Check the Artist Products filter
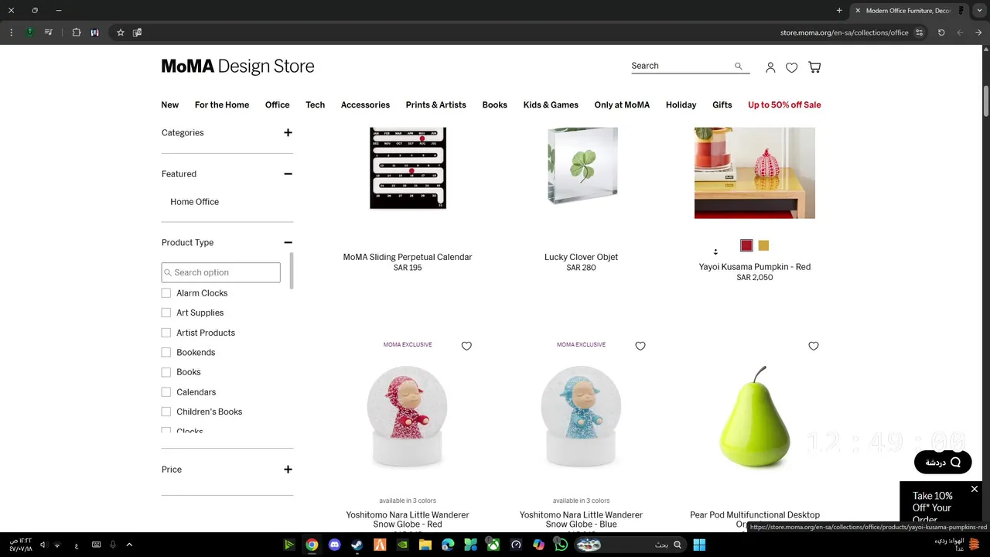990x557 pixels. 166,333
